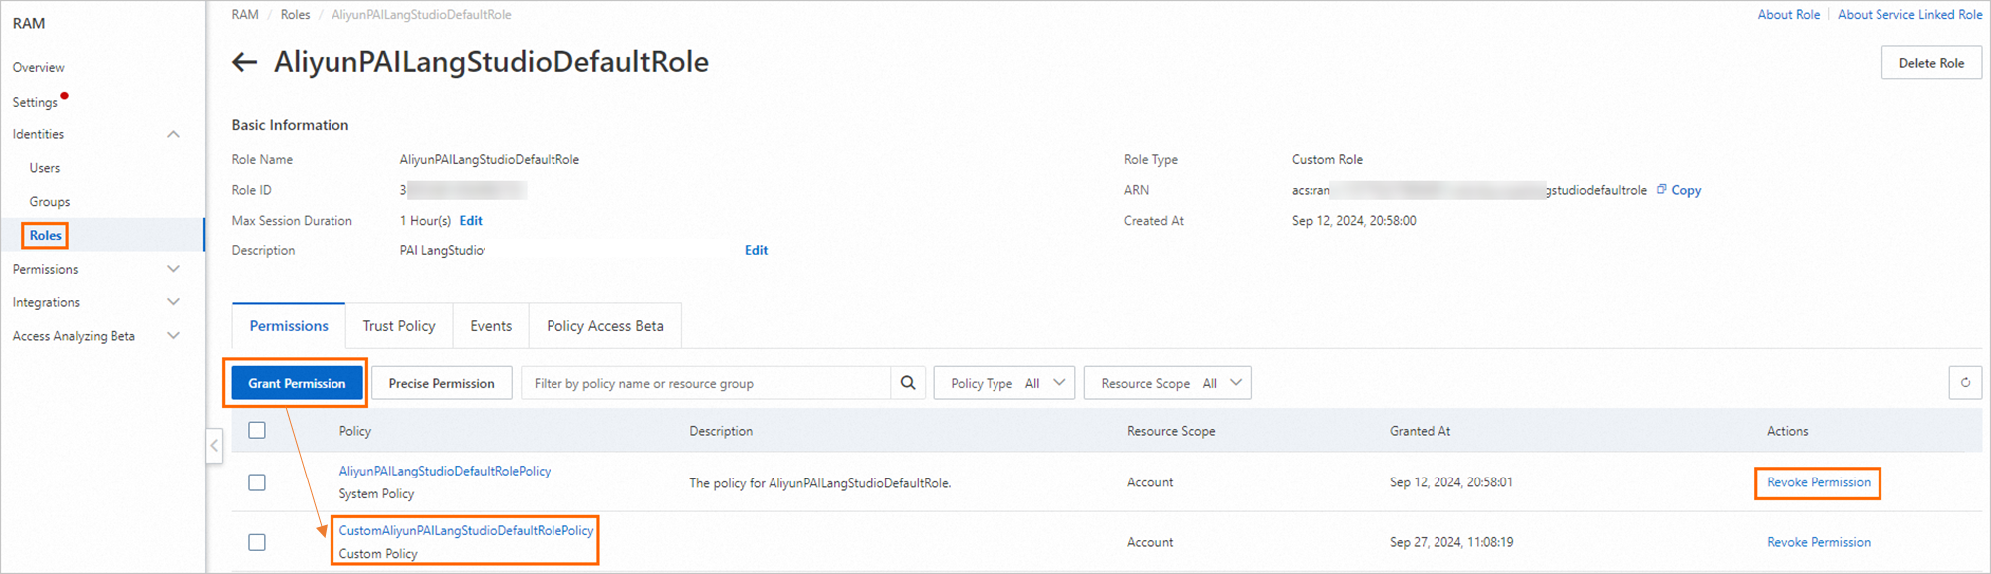Click Roles in the breadcrumb
Viewport: 1991px width, 574px height.
click(x=295, y=14)
